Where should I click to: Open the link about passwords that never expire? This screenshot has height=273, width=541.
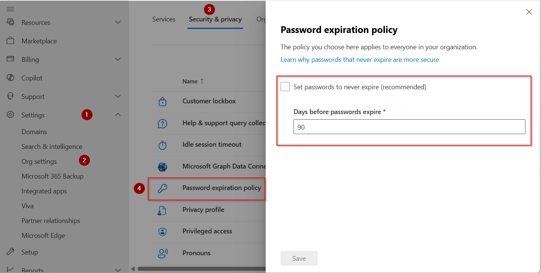tap(359, 59)
